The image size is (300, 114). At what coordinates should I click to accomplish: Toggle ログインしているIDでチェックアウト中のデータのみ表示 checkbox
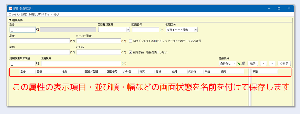click(x=131, y=41)
